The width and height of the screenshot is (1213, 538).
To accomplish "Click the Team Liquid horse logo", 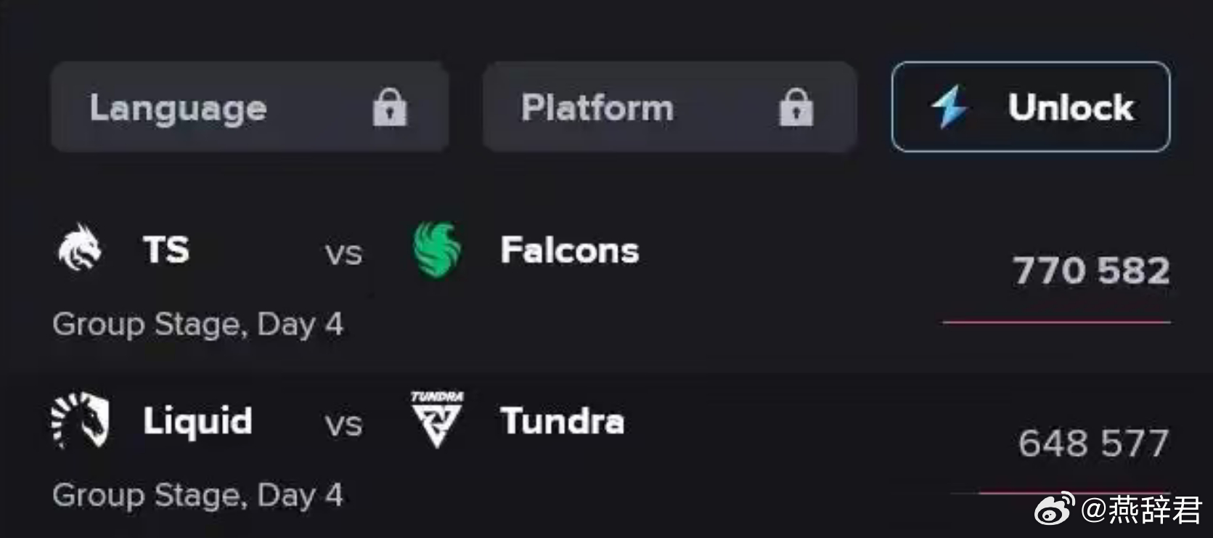I will (x=80, y=420).
